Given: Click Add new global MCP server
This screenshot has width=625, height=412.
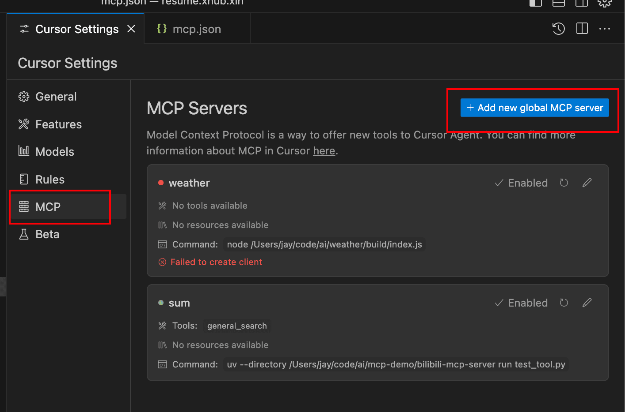Looking at the screenshot, I should (534, 108).
